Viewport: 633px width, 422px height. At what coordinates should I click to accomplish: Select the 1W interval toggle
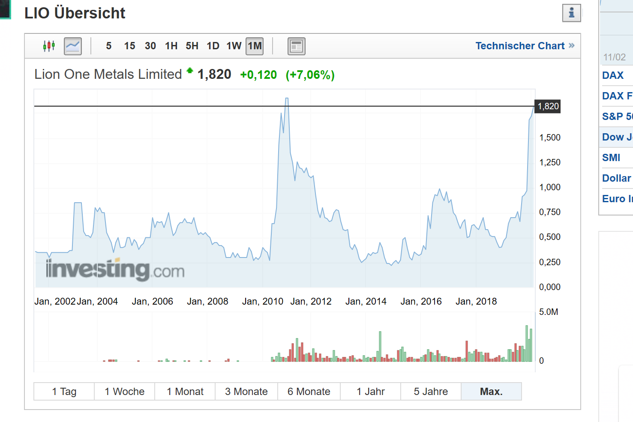tap(234, 46)
